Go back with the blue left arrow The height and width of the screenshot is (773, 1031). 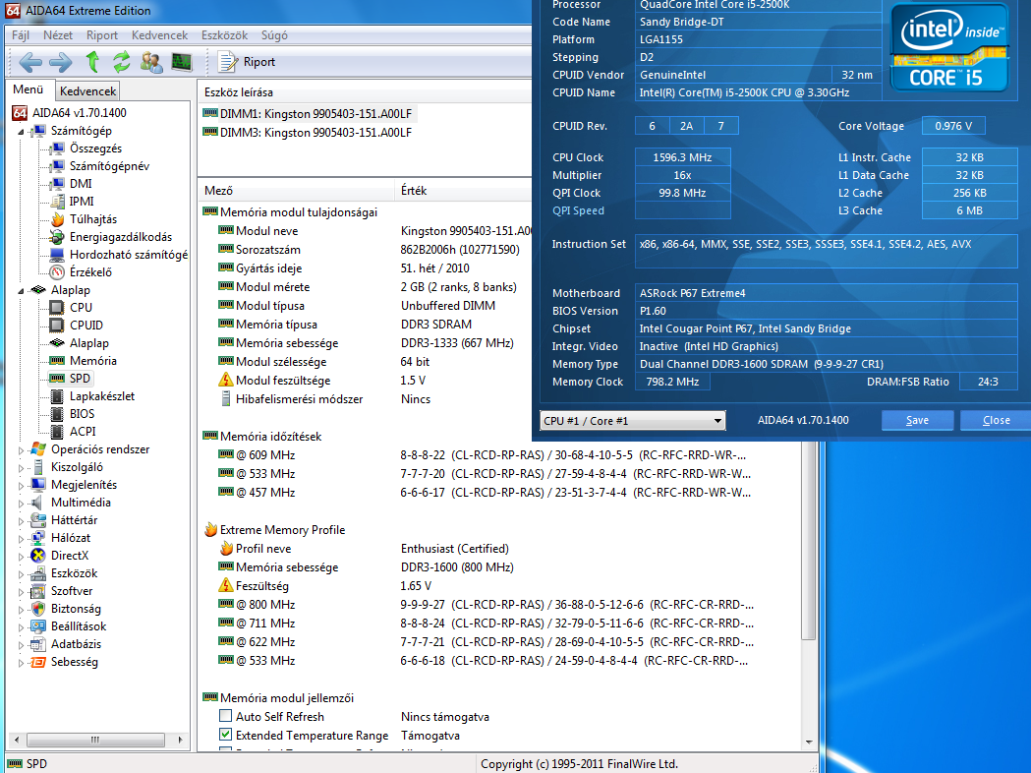tap(30, 63)
